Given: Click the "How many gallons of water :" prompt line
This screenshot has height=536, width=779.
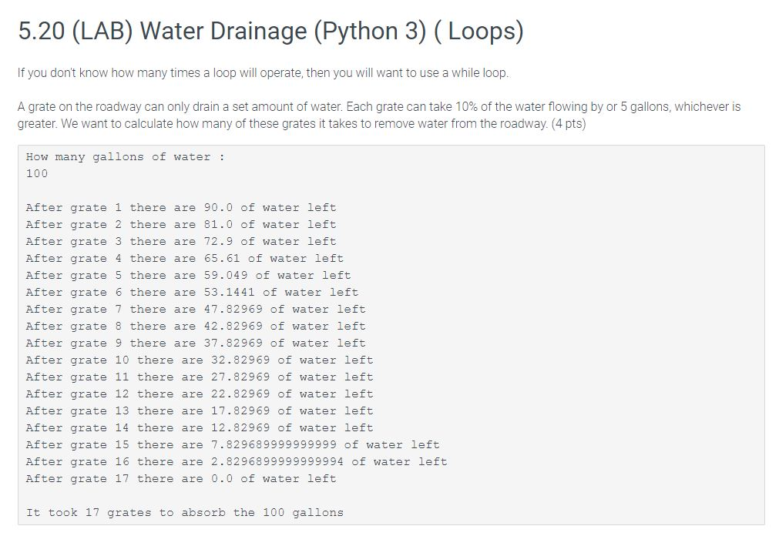Looking at the screenshot, I should (125, 157).
